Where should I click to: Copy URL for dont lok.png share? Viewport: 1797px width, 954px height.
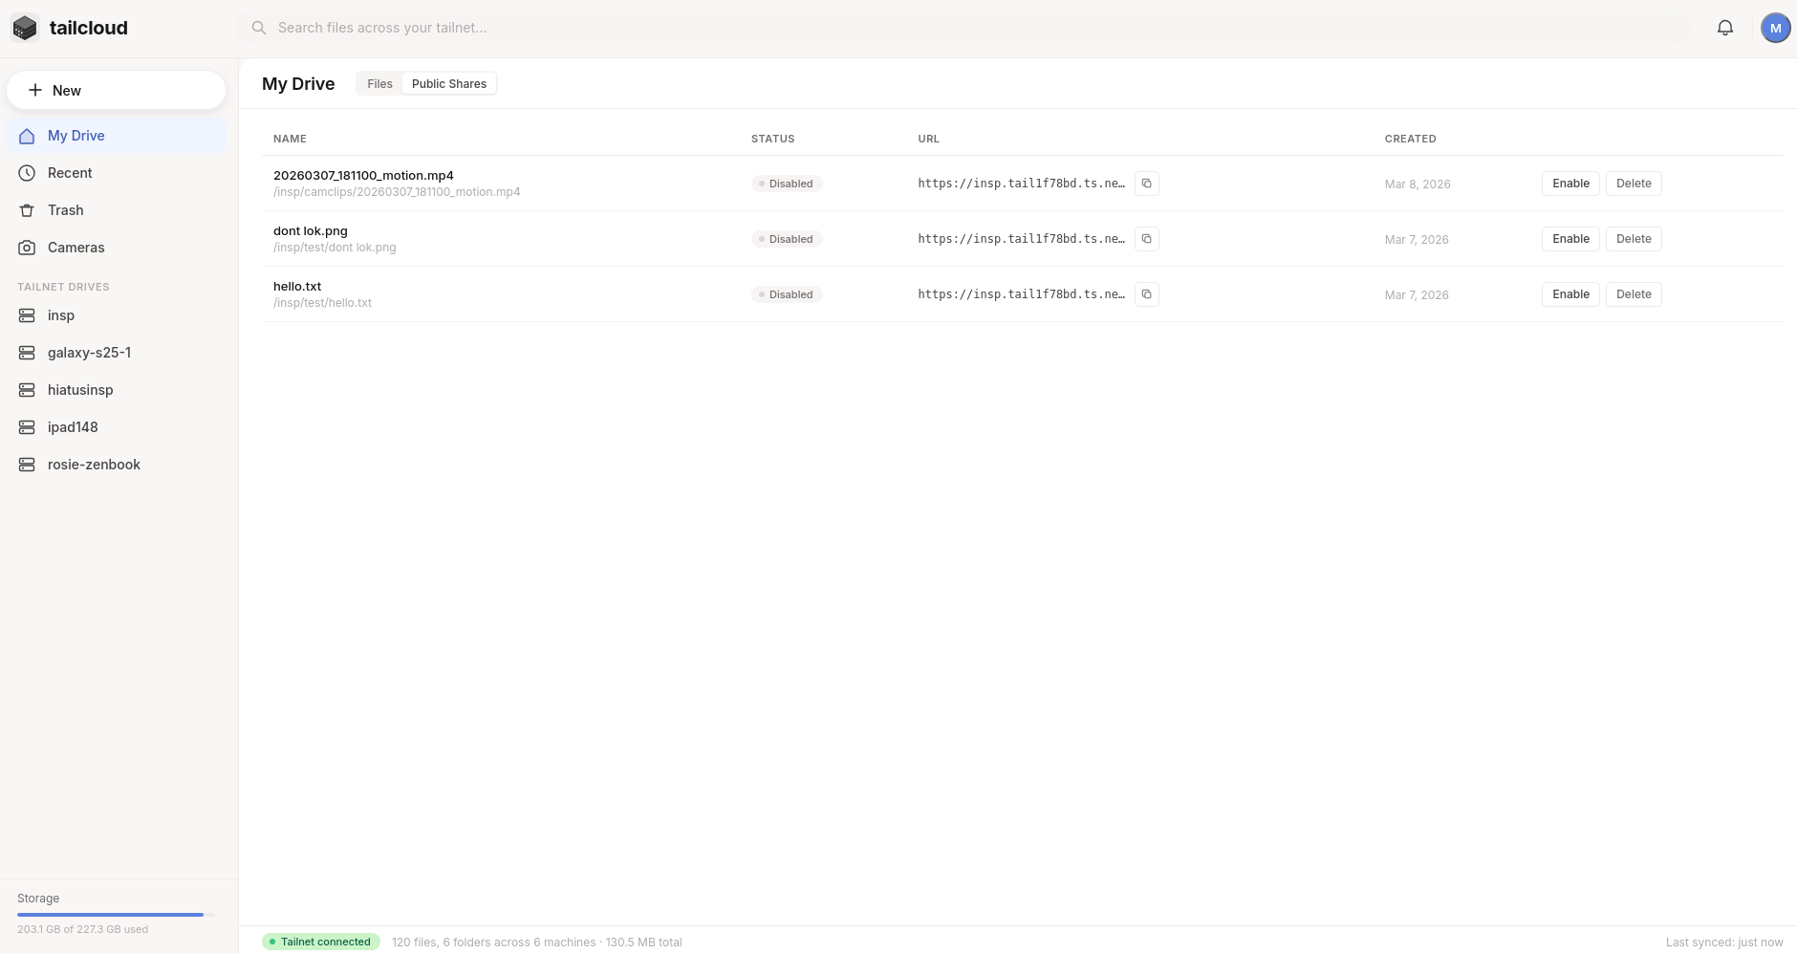pos(1147,239)
